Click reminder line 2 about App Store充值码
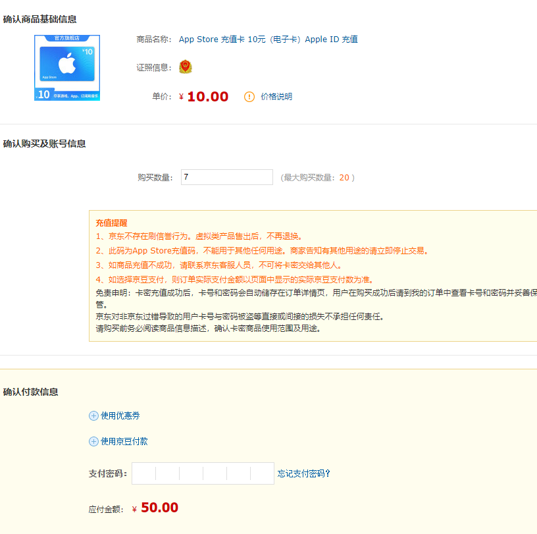The image size is (537, 534). point(263,251)
